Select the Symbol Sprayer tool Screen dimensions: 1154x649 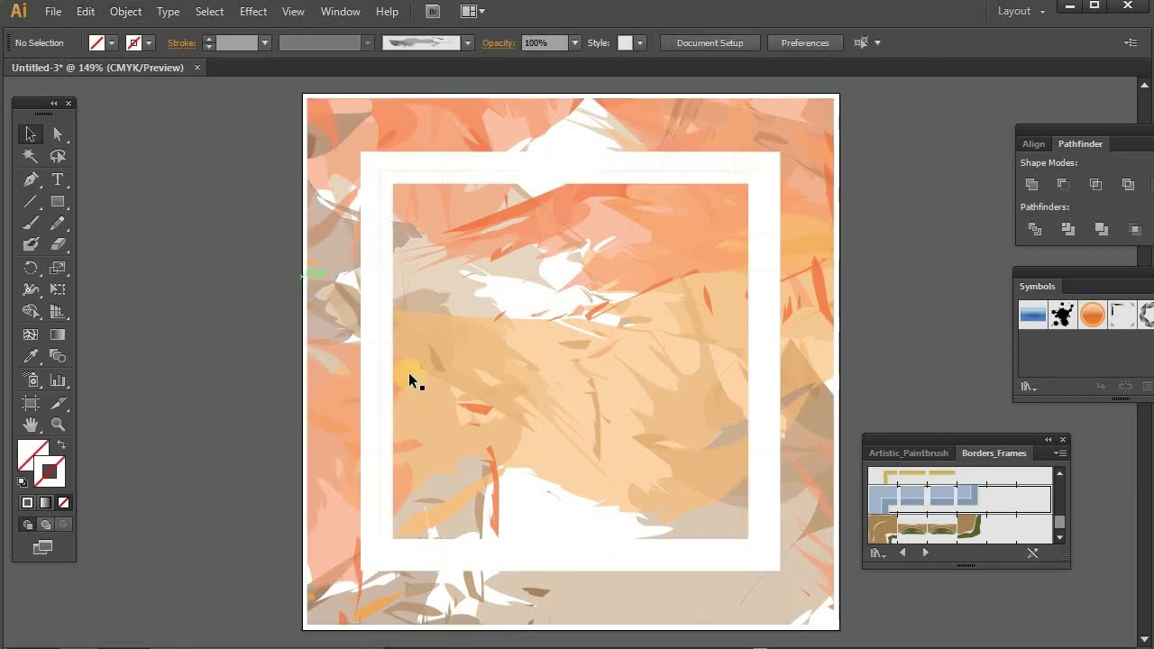click(30, 380)
